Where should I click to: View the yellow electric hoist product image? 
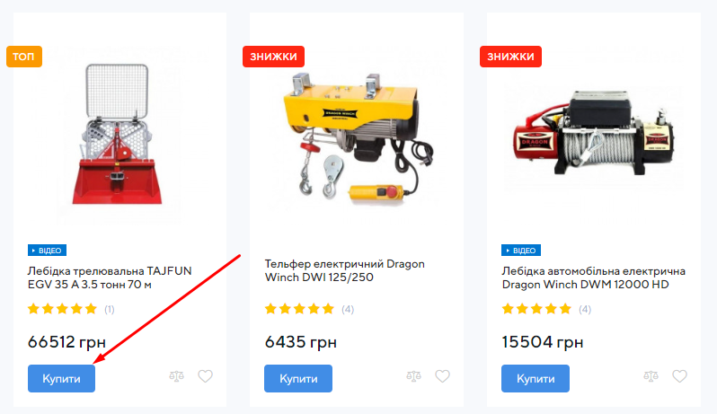[357, 137]
